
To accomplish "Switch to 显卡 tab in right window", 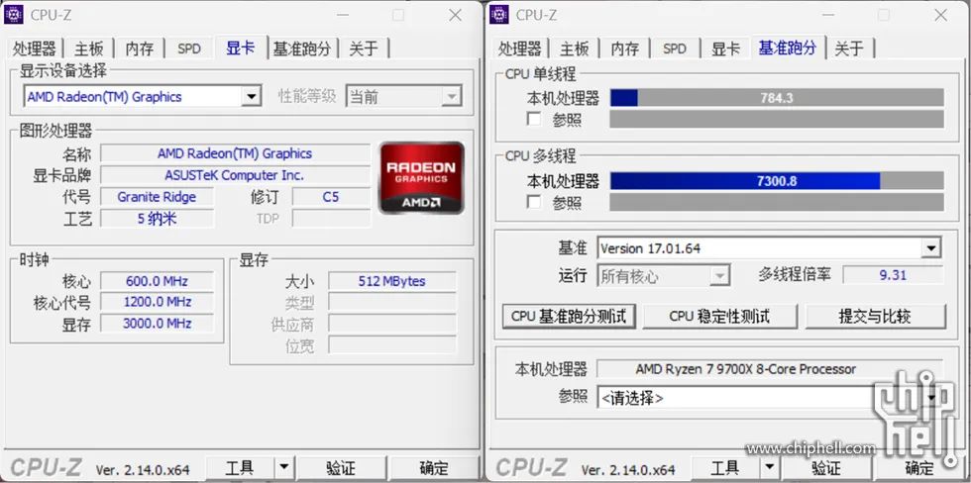I will 725,48.
